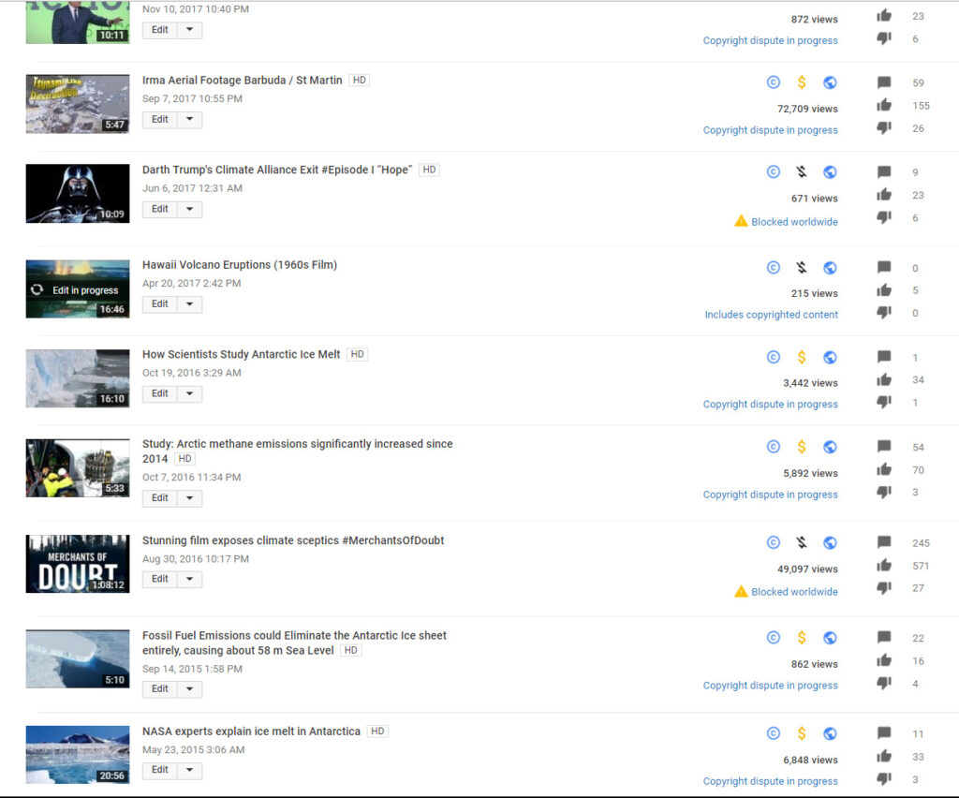Click public globe icon for Darth Trump video
The width and height of the screenshot is (959, 798).
point(830,172)
